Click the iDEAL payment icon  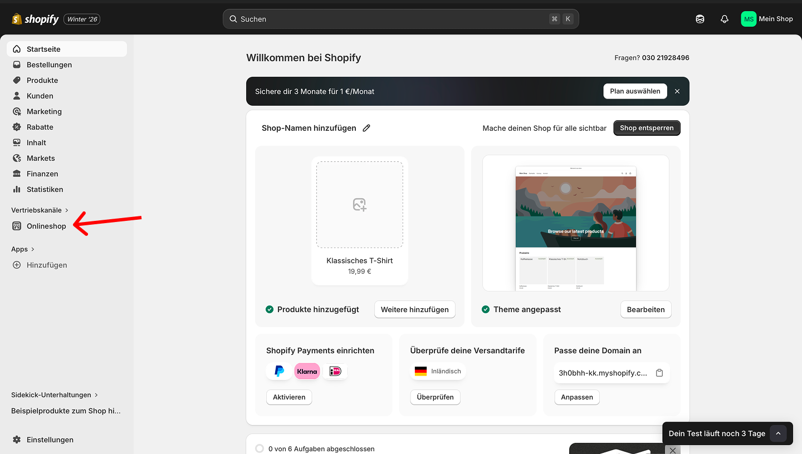pyautogui.click(x=335, y=371)
